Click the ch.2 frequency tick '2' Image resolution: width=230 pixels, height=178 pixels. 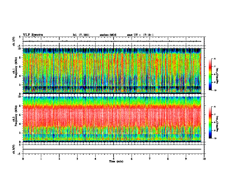[x=20, y=133]
